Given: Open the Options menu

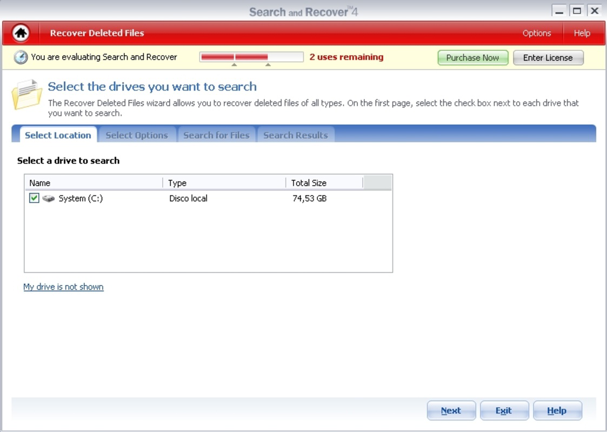Looking at the screenshot, I should pyautogui.click(x=537, y=33).
